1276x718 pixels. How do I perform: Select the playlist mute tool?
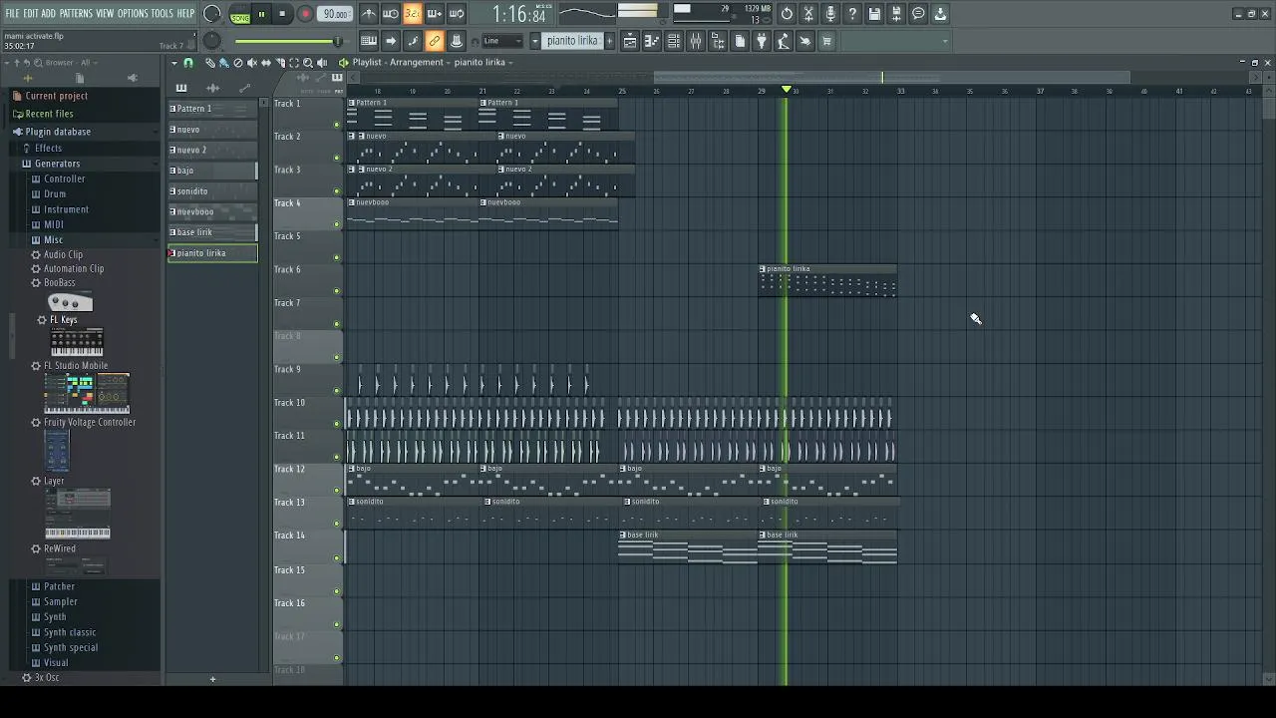click(251, 63)
